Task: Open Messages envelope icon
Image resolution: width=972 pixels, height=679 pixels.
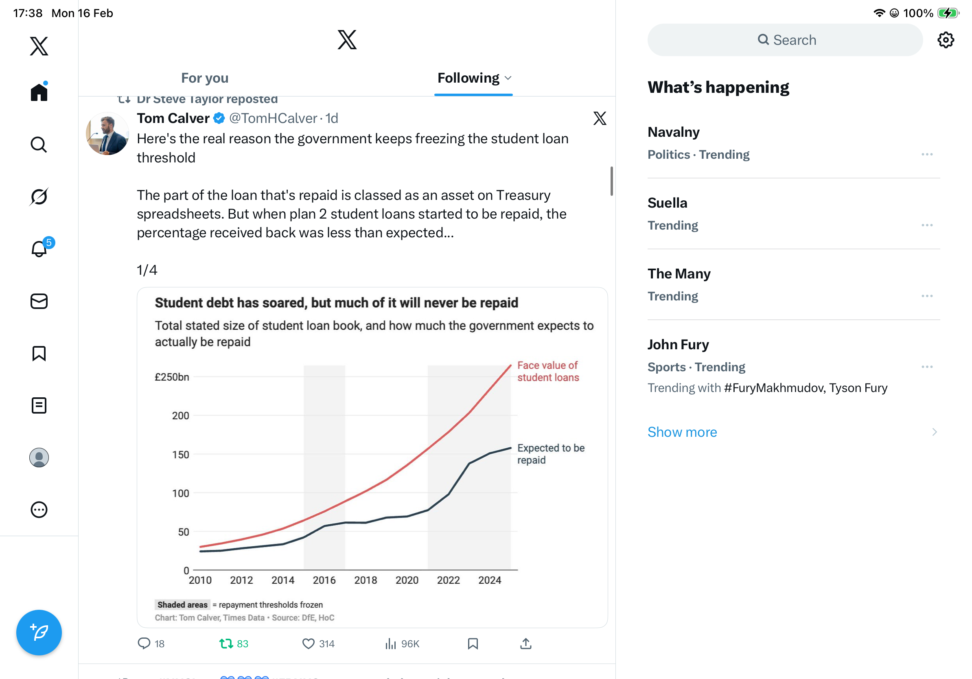Action: click(x=39, y=301)
